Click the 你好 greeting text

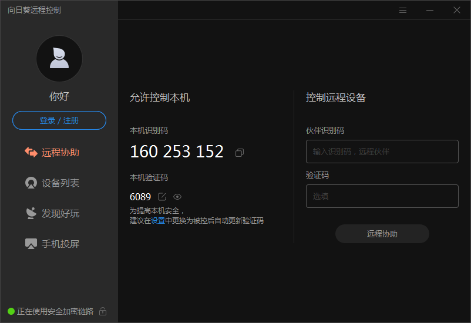[59, 96]
